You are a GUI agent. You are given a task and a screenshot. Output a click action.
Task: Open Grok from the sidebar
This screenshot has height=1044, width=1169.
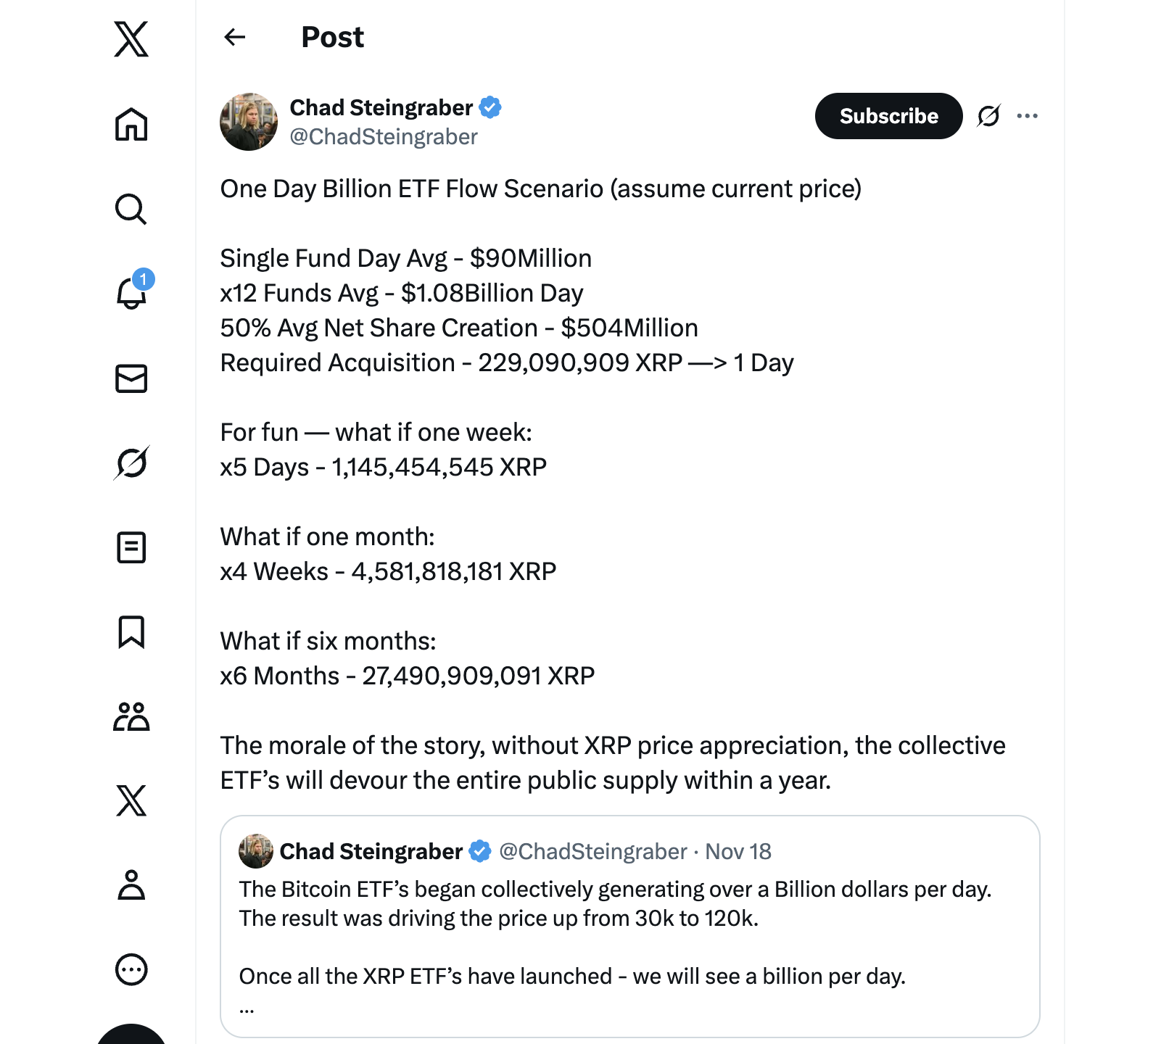point(131,463)
